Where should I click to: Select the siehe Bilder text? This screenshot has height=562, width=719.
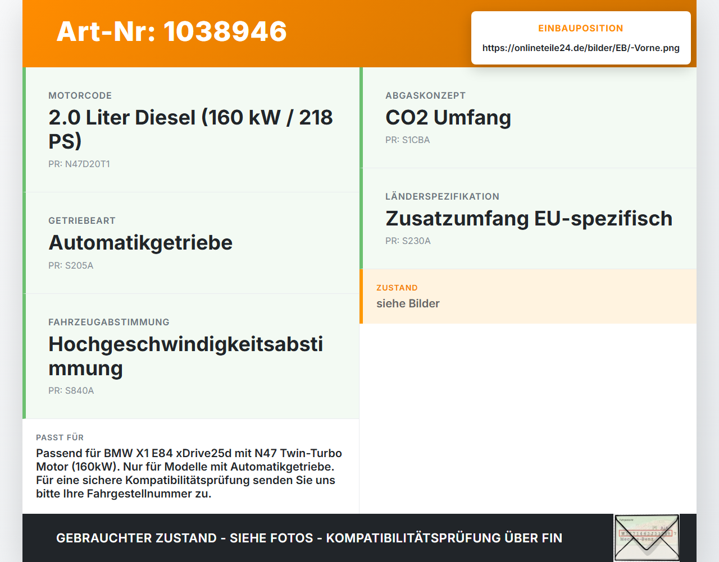click(x=408, y=303)
